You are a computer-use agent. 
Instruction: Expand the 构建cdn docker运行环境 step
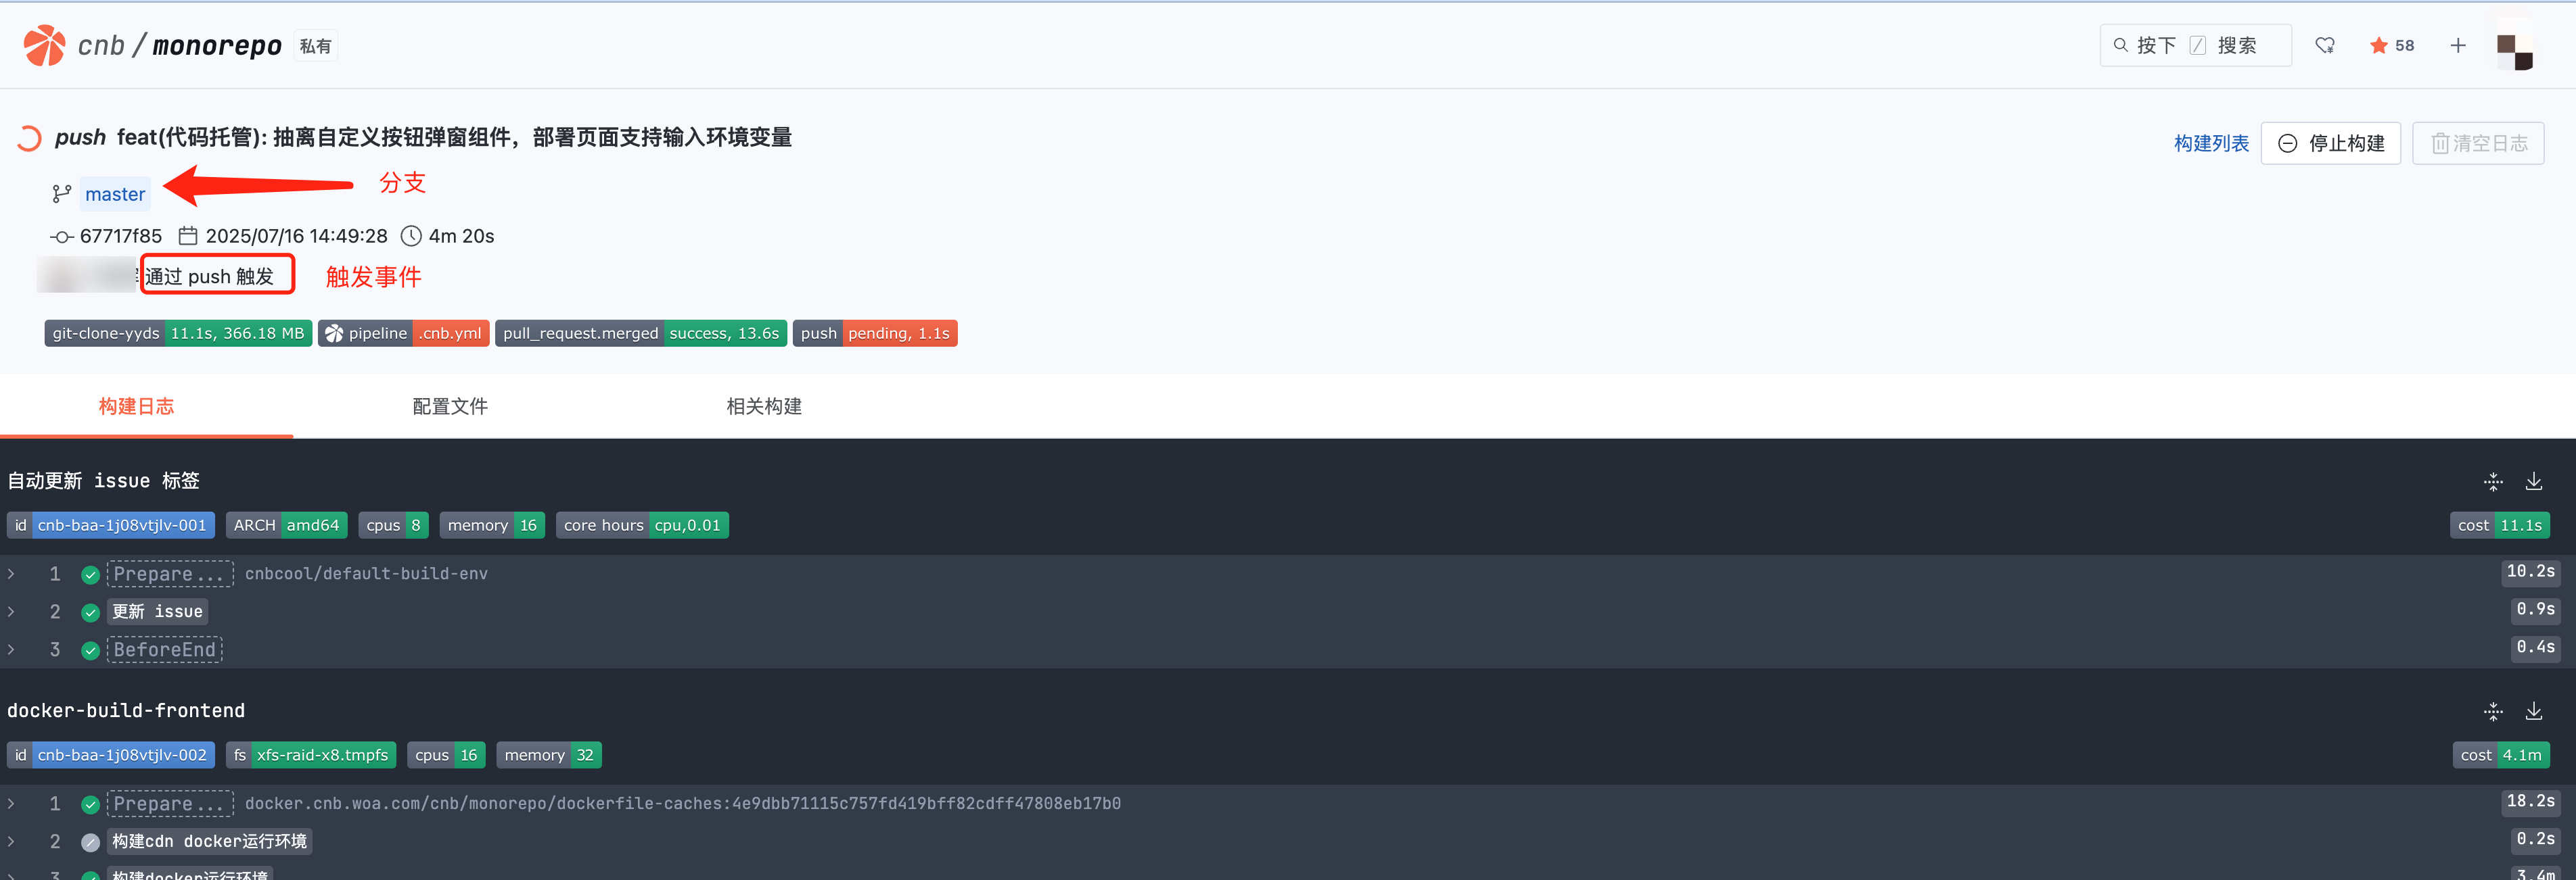pyautogui.click(x=12, y=841)
